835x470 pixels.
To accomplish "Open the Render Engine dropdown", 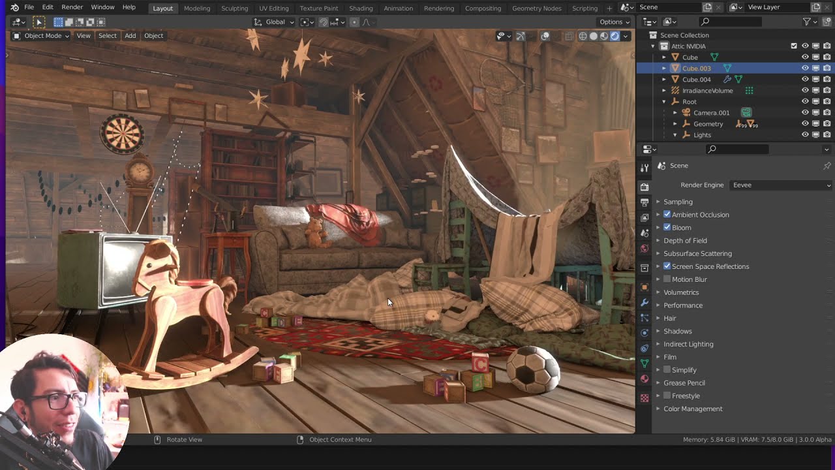I will (x=782, y=185).
